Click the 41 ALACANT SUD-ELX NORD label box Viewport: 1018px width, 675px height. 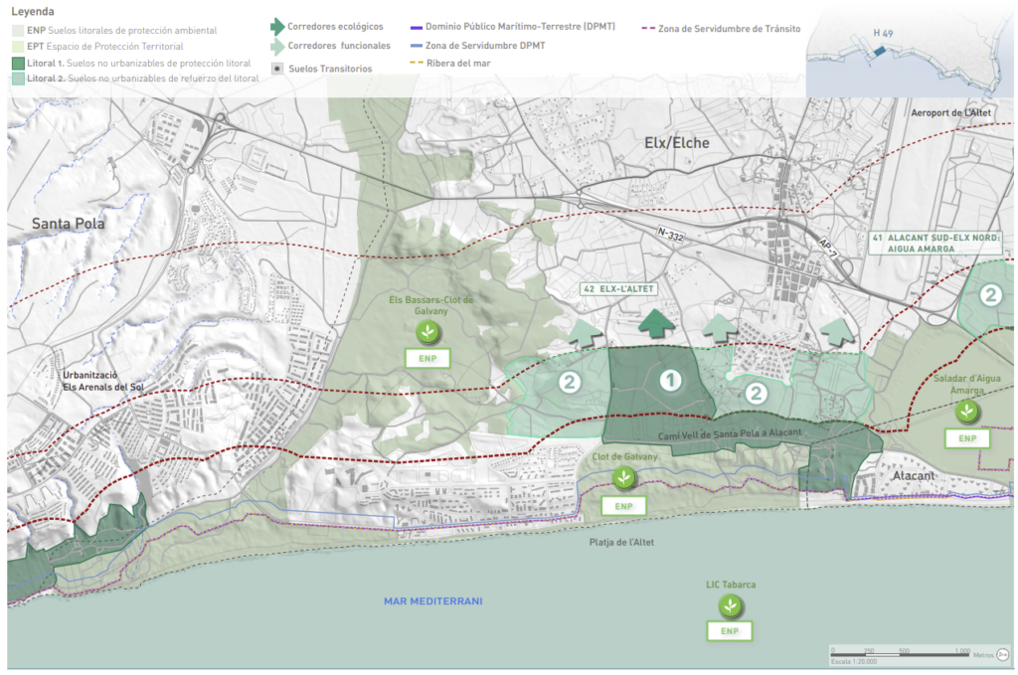pos(937,243)
